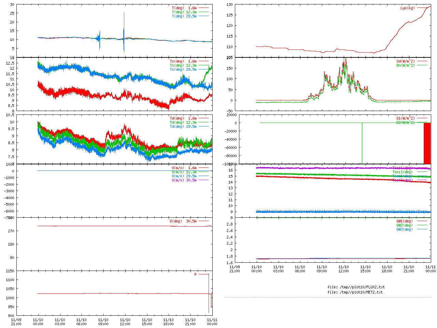Click the green GW2(deg) legend label
The image size is (437, 328).
tap(405, 225)
